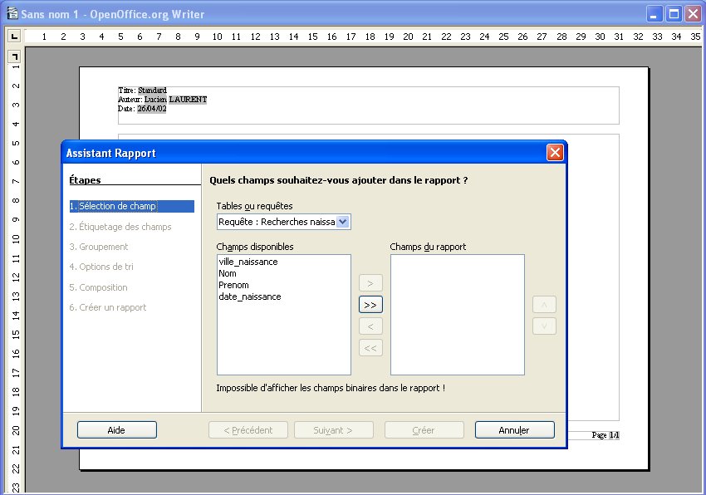Click the Champs du rapport list box
706x495 pixels.
tap(458, 315)
